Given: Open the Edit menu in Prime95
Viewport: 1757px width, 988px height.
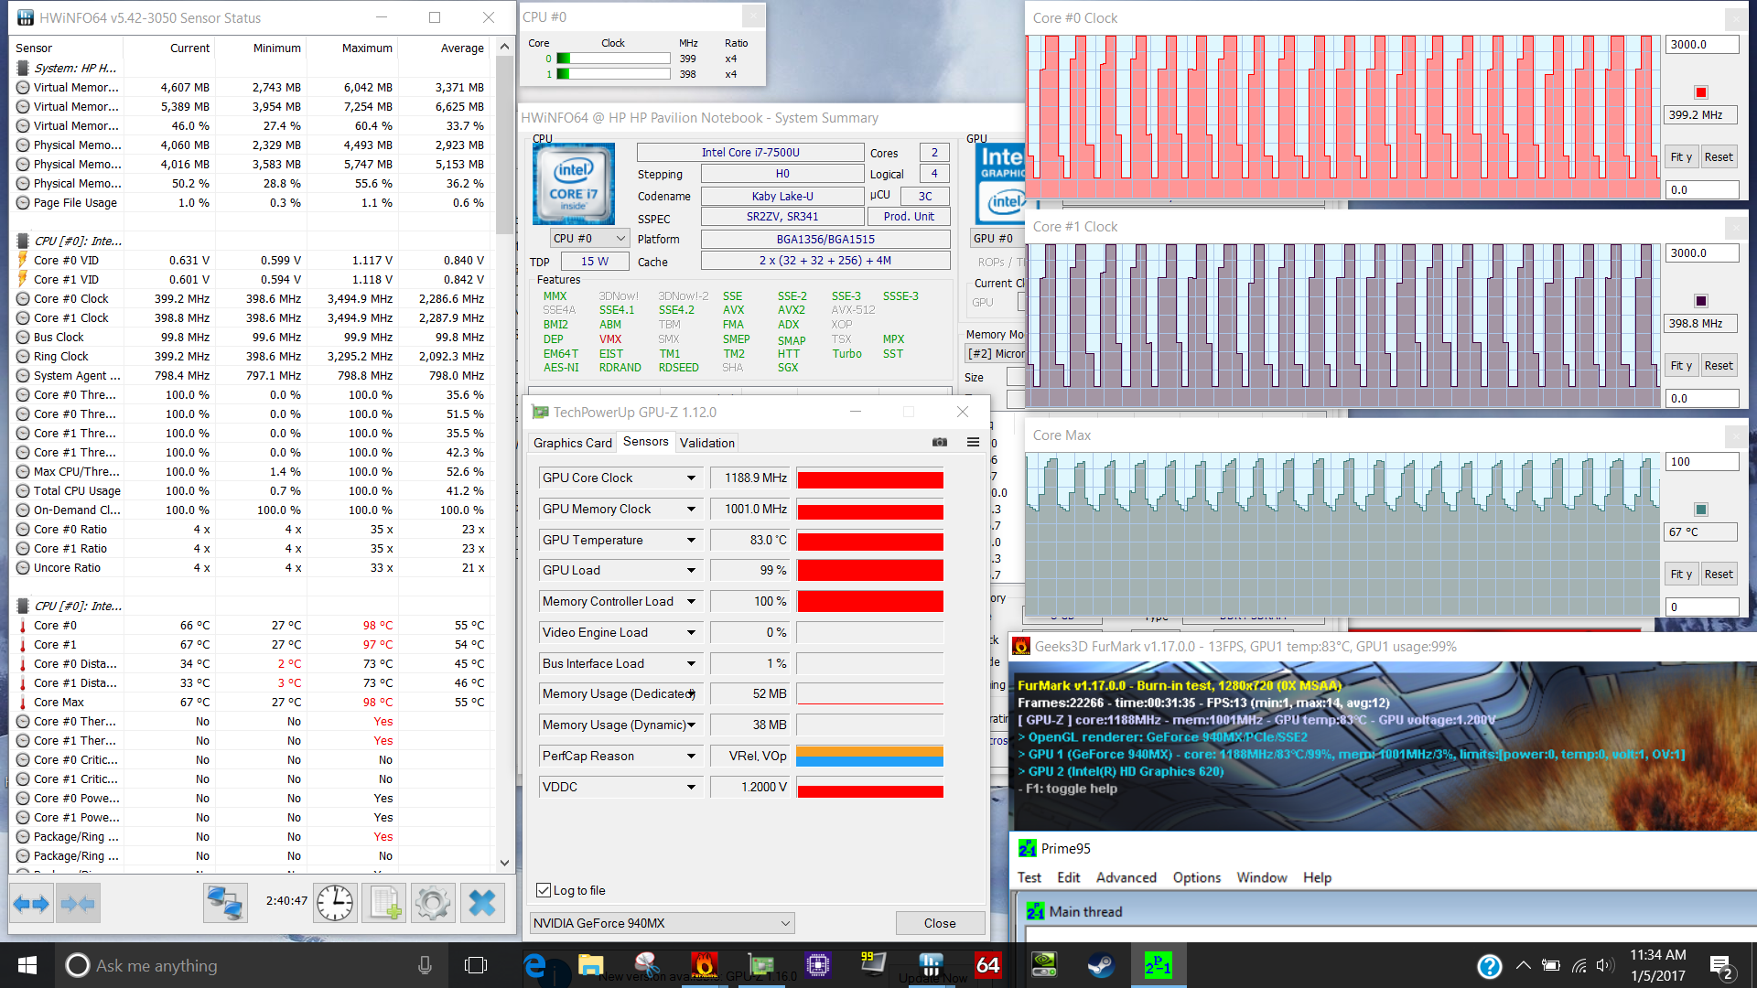Looking at the screenshot, I should 1068,877.
